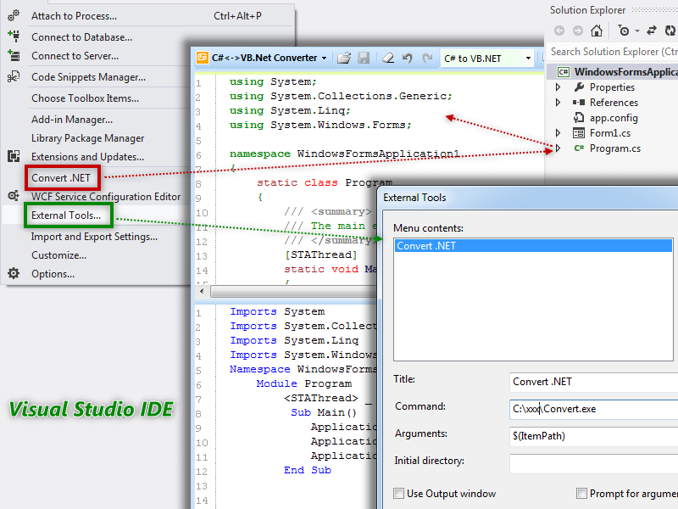Click the eraser Clear icon in Converter toolbar
678x509 pixels.
tap(388, 58)
